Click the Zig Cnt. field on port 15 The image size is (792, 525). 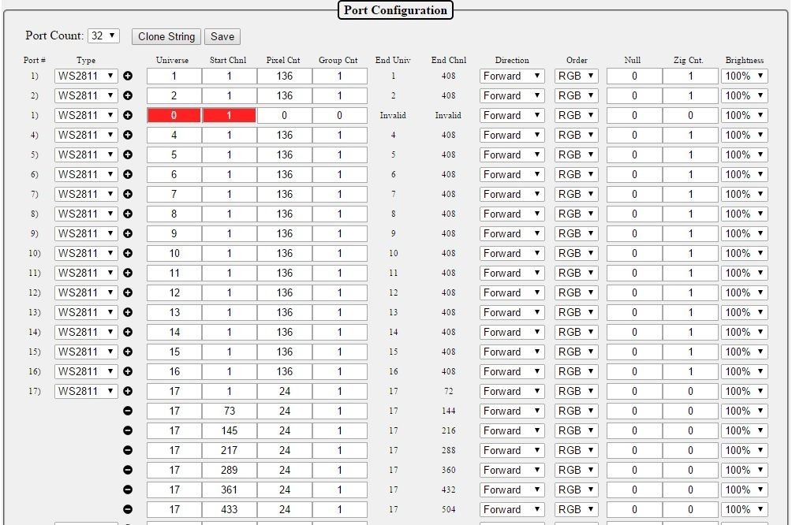pyautogui.click(x=690, y=352)
